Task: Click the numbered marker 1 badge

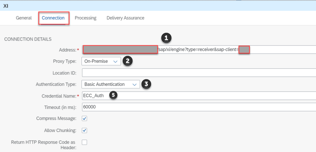Action: [x=166, y=38]
